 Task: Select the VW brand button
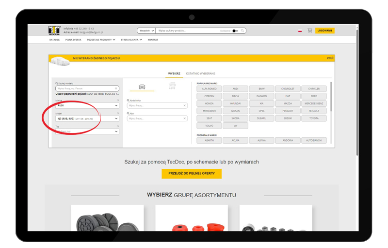(x=235, y=126)
